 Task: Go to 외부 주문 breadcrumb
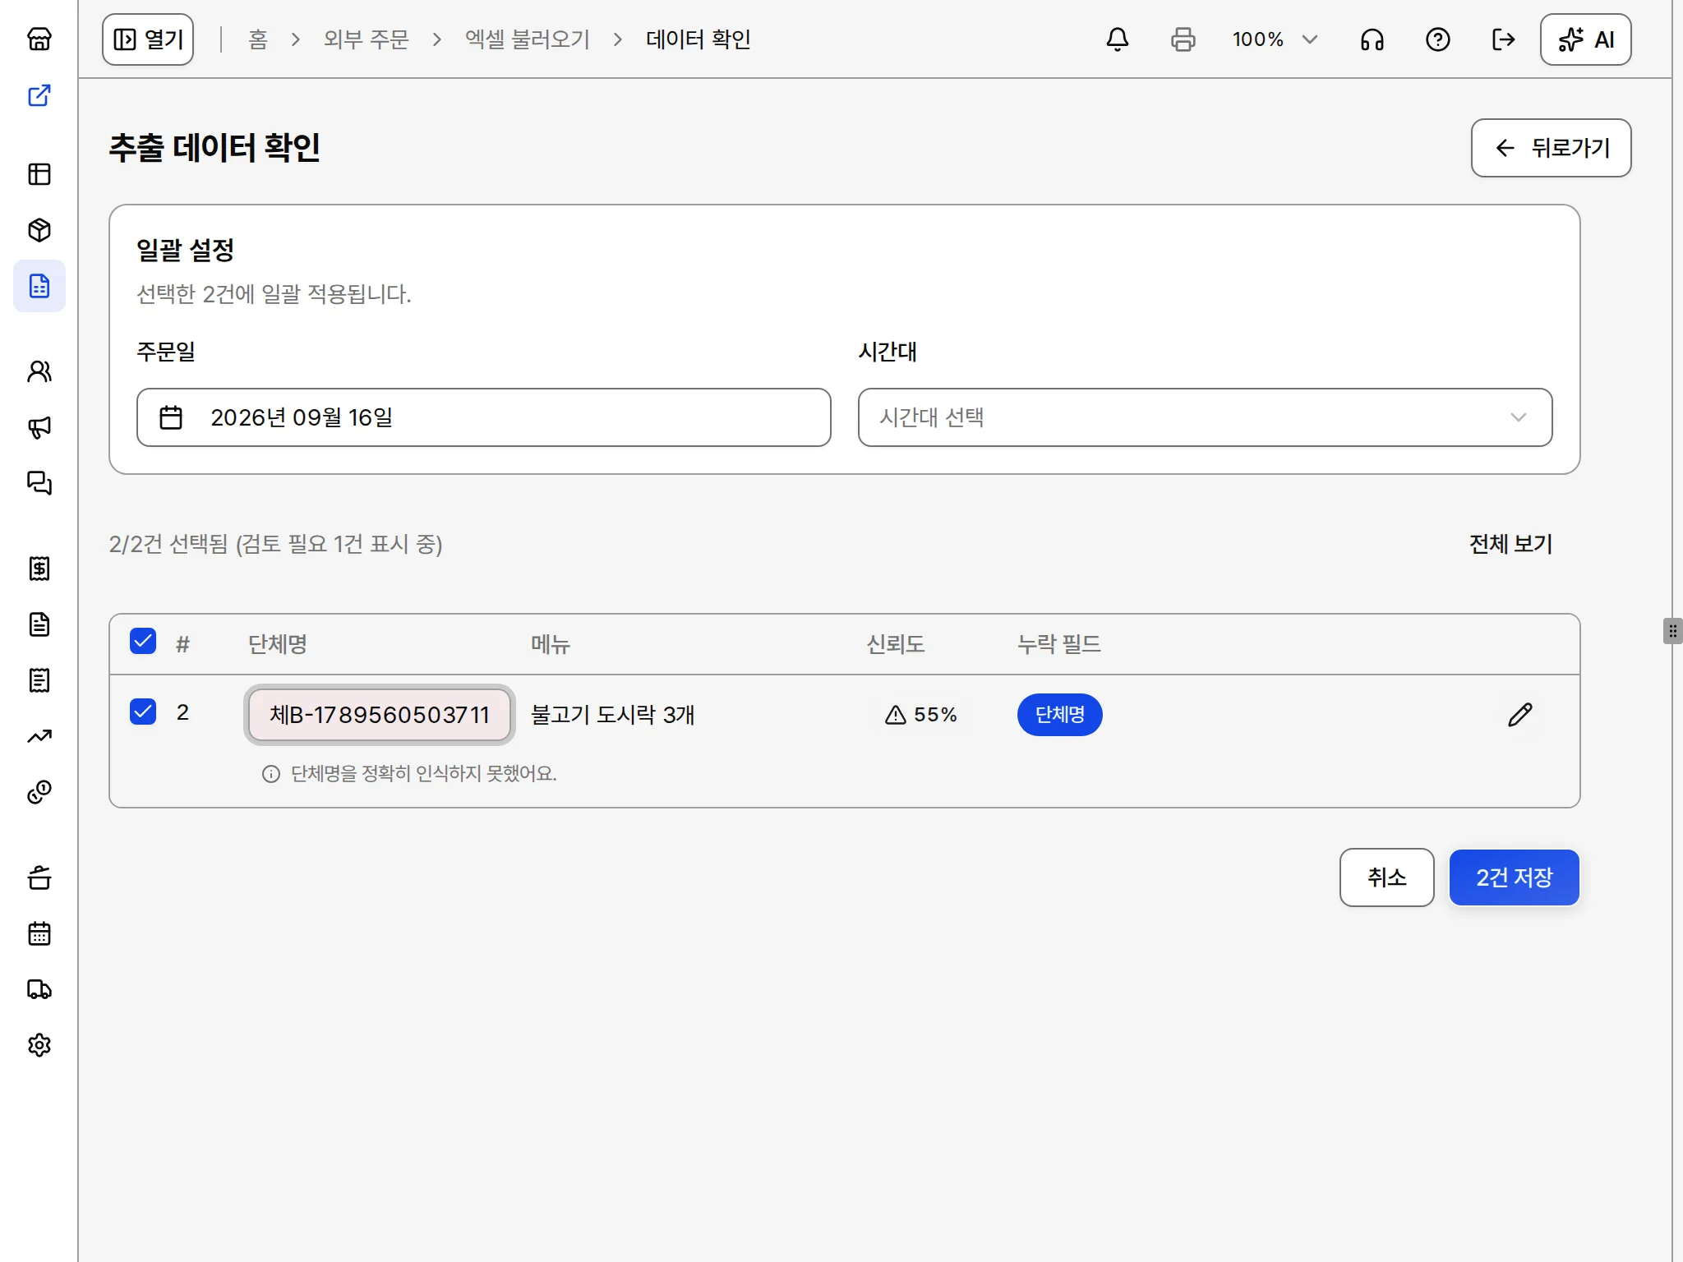(366, 39)
